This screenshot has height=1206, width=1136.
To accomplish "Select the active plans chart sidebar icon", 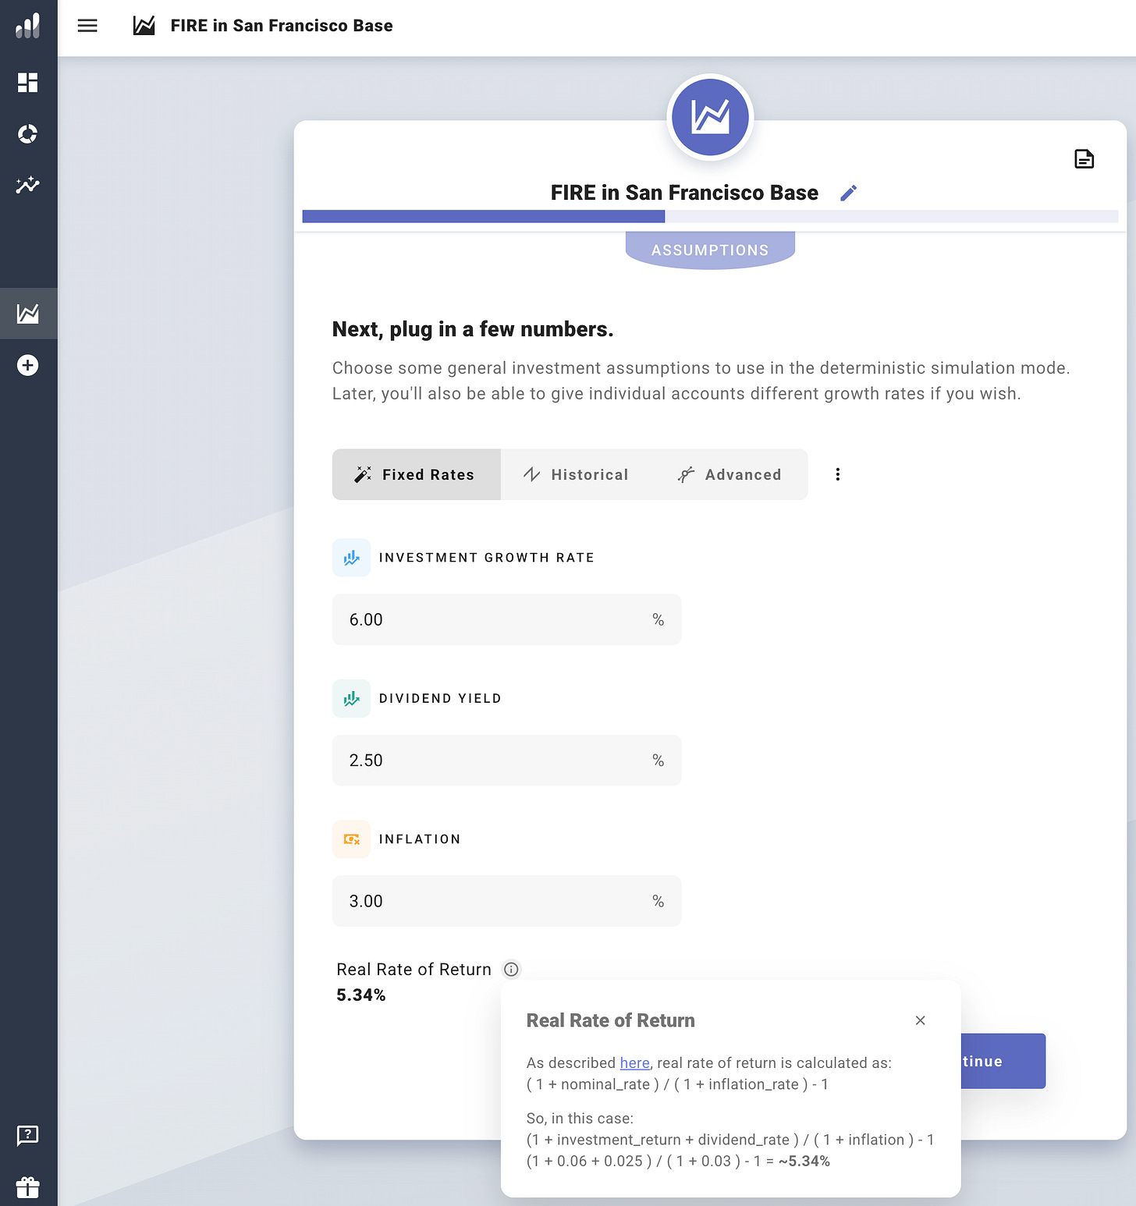I will point(28,314).
